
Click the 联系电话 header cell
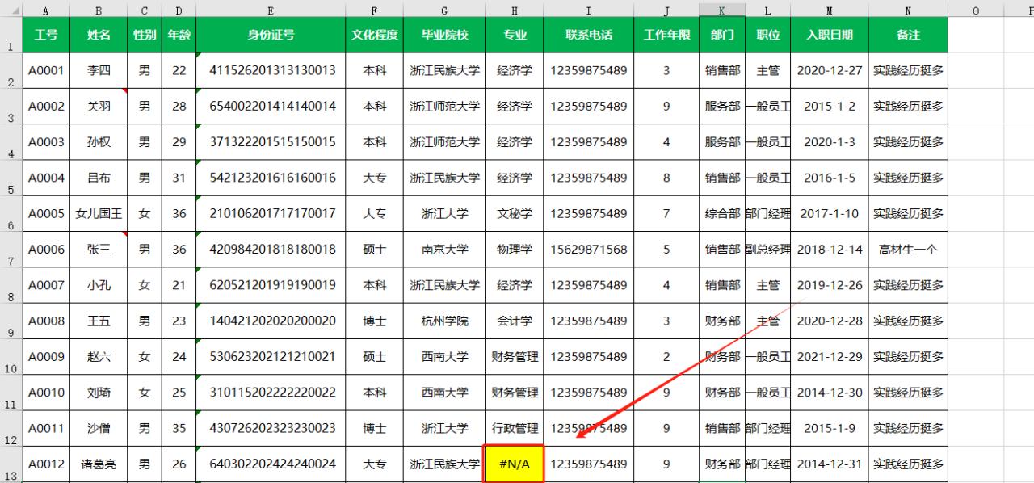click(x=589, y=35)
